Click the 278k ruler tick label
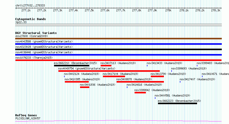Screen dimensions: 229x124 [x=168, y=11]
